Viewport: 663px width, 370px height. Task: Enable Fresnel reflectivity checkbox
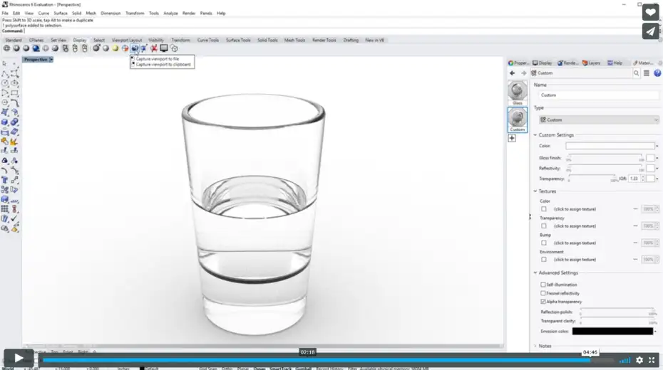click(x=543, y=293)
